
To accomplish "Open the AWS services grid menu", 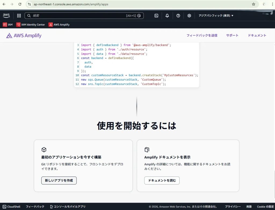I will click(x=19, y=16).
